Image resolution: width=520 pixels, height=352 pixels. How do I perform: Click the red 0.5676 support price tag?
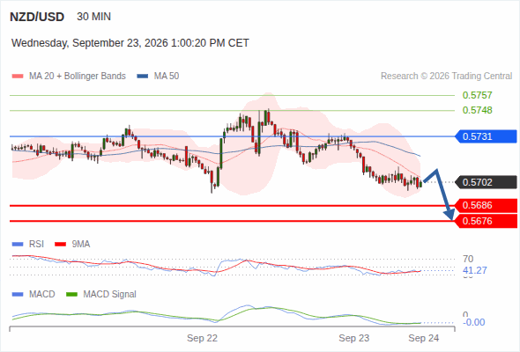pos(486,221)
